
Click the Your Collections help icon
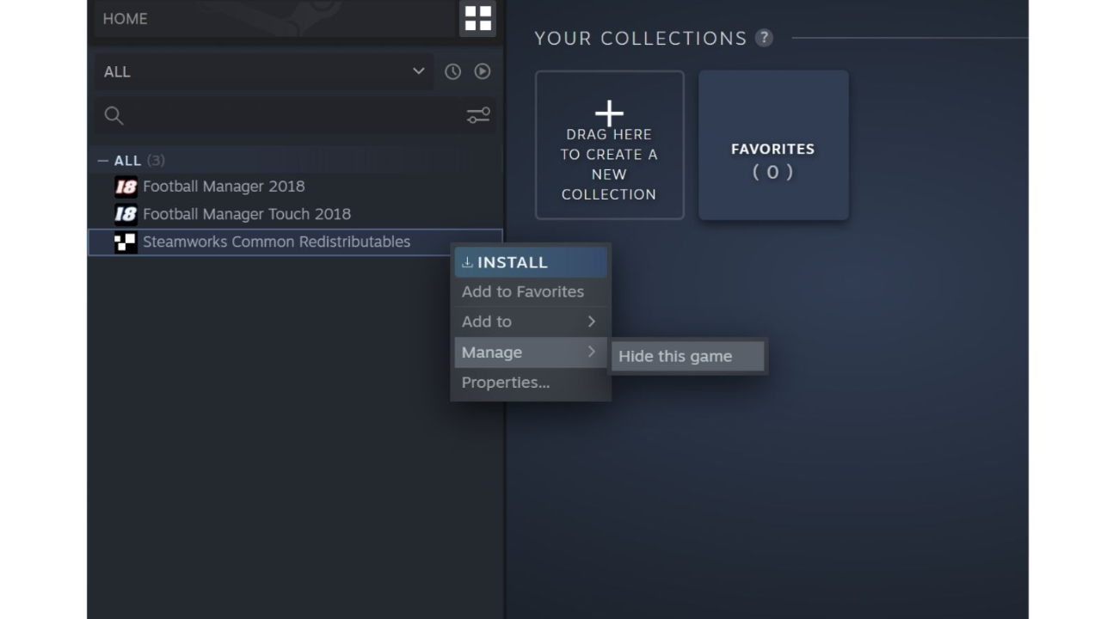(x=764, y=38)
